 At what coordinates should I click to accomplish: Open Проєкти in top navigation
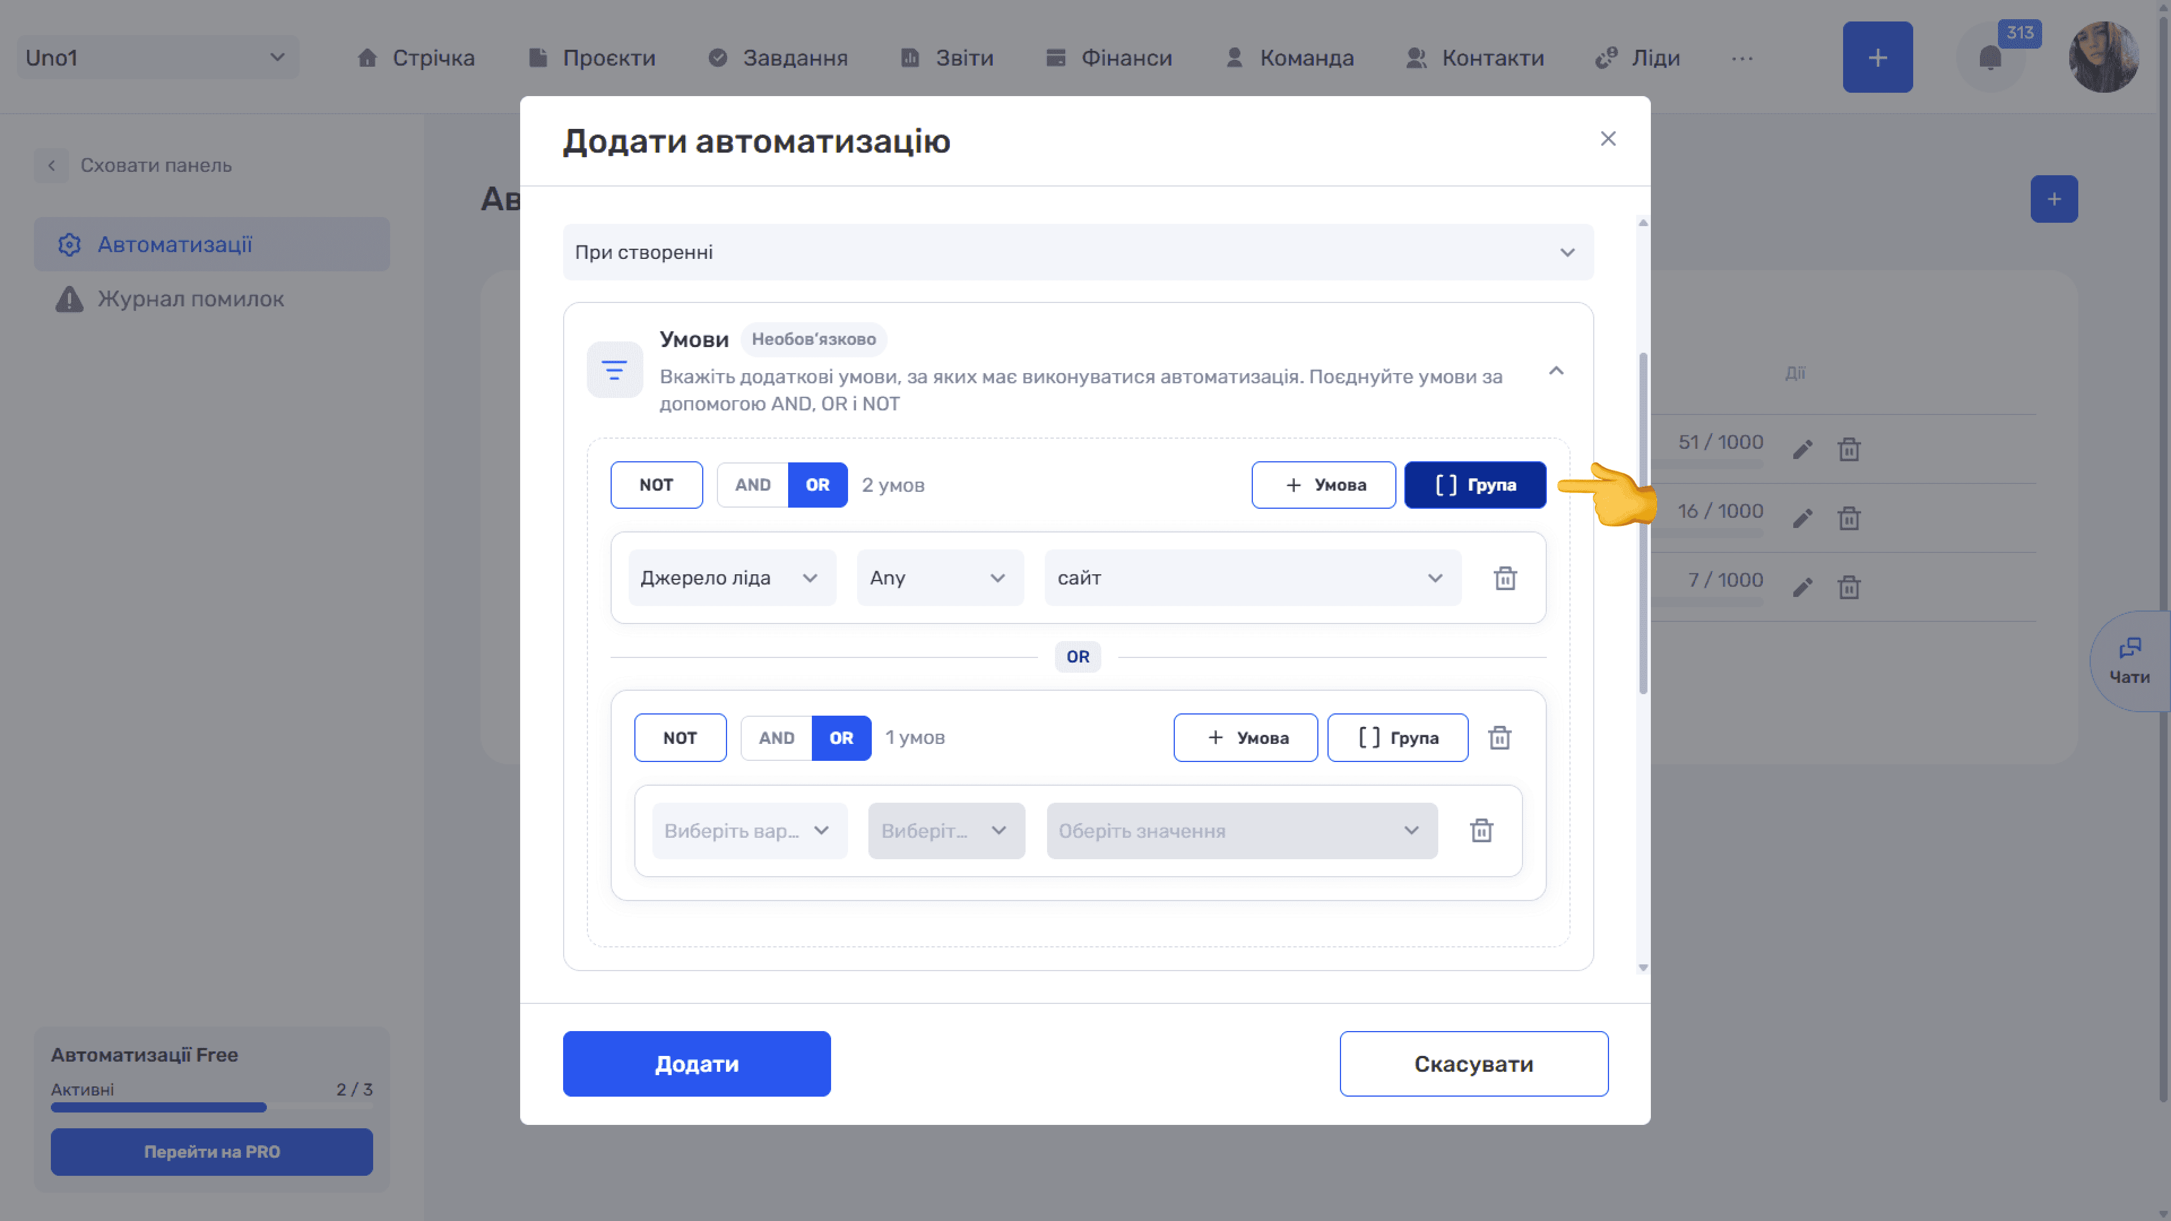591,58
